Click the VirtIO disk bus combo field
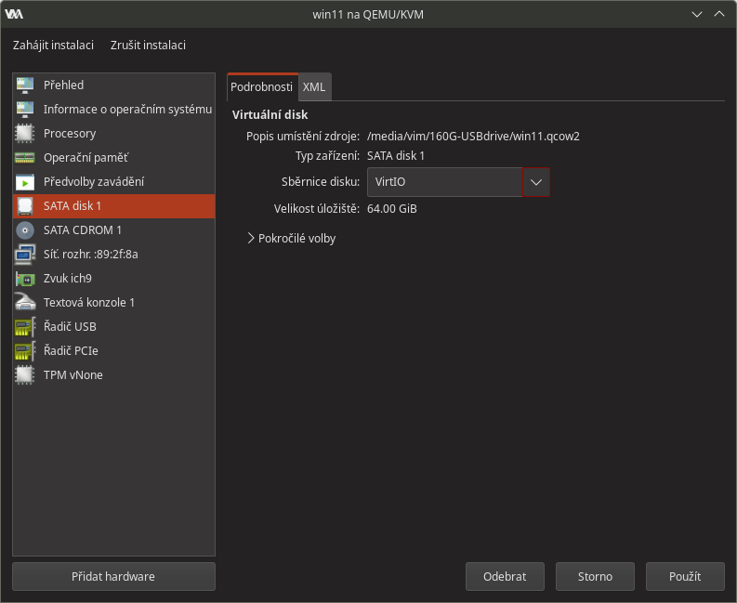Viewport: 737px width, 603px height. [444, 182]
